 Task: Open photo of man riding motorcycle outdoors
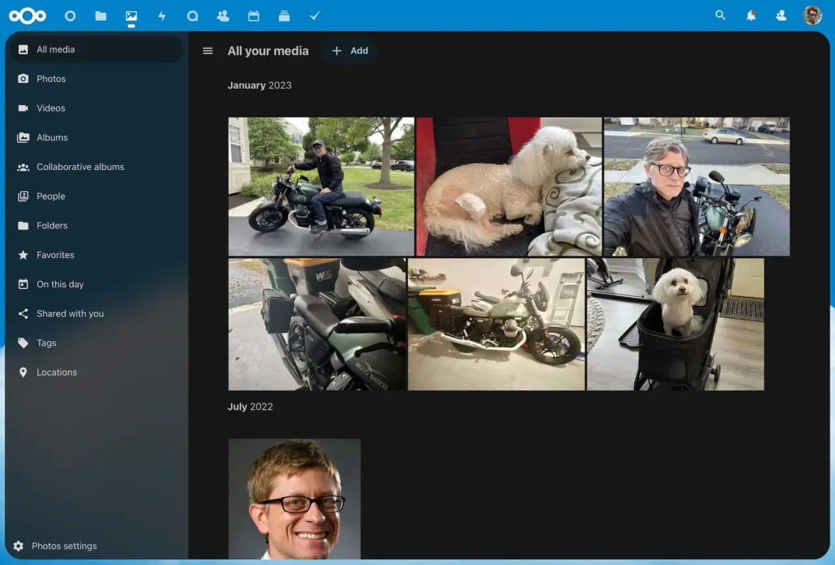(321, 187)
